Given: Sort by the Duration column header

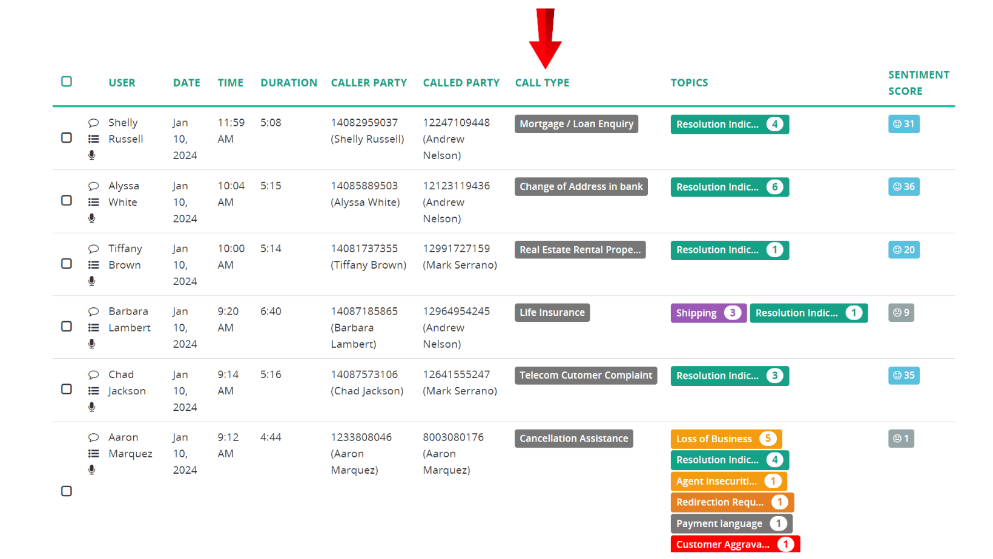Looking at the screenshot, I should pos(289,83).
